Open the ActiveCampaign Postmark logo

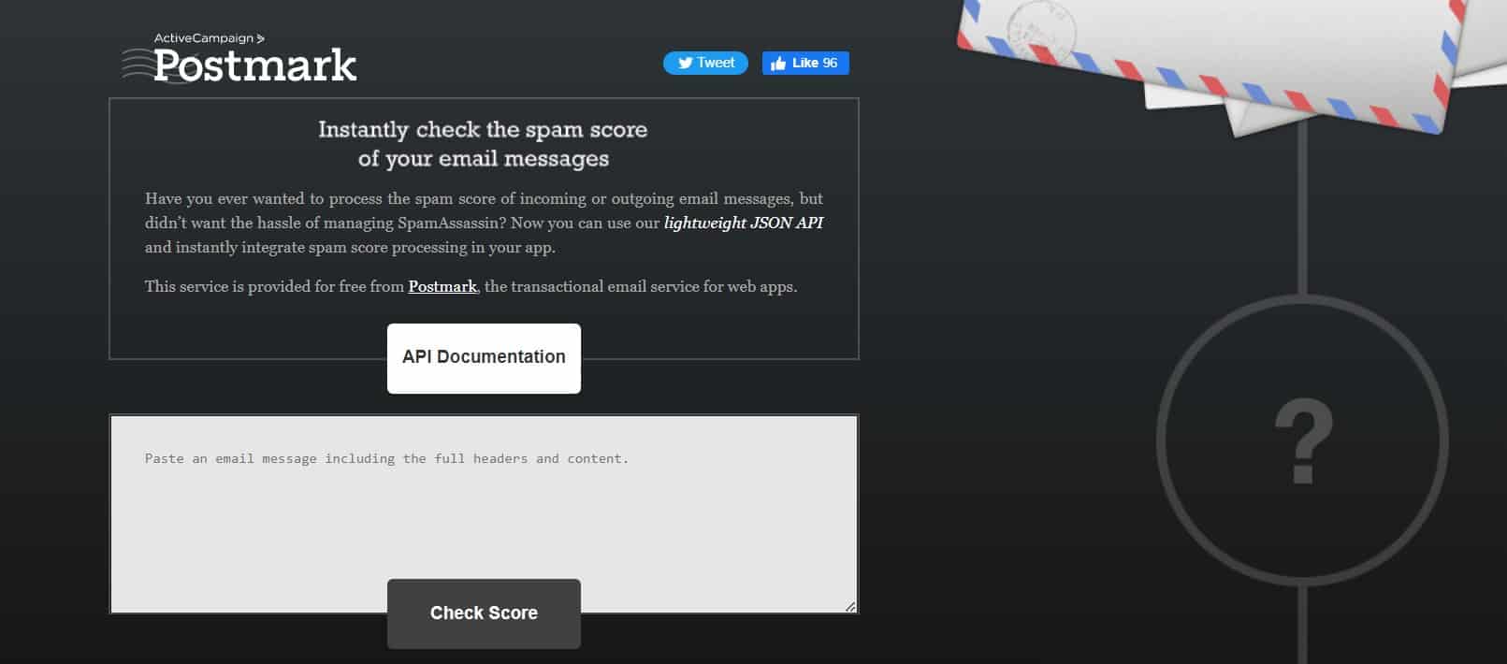239,58
